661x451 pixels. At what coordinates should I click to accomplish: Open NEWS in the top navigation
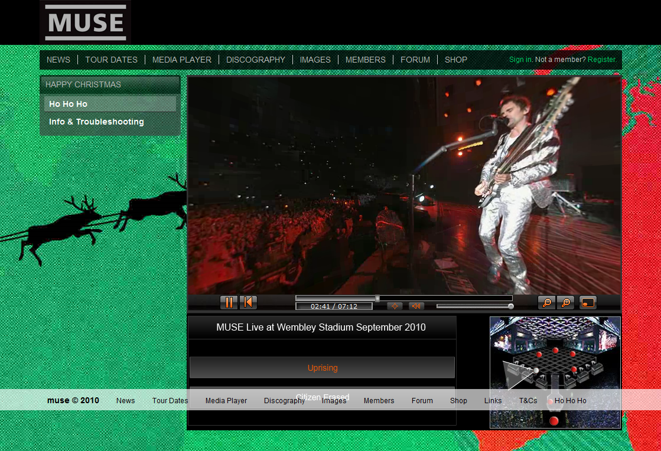click(x=58, y=60)
